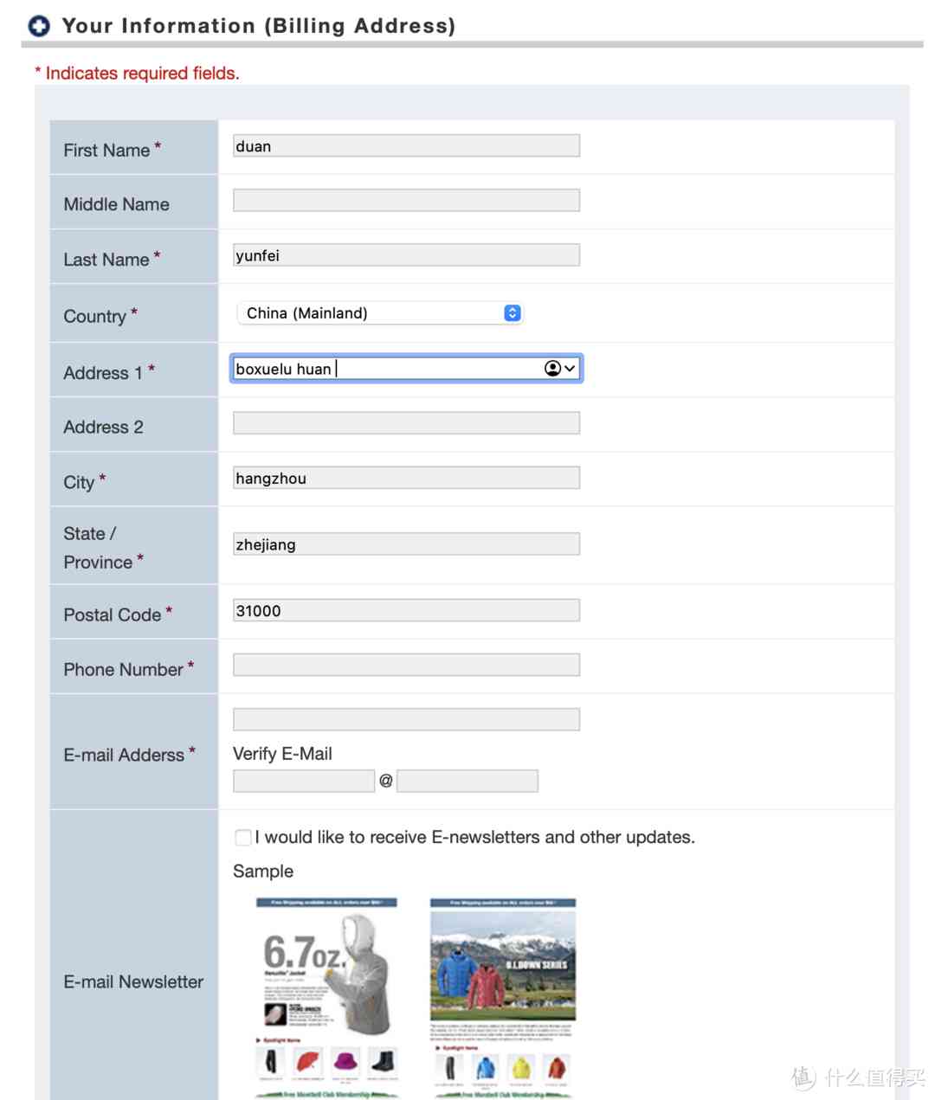Click the First Name field containing duan
The height and width of the screenshot is (1100, 935).
click(x=406, y=146)
